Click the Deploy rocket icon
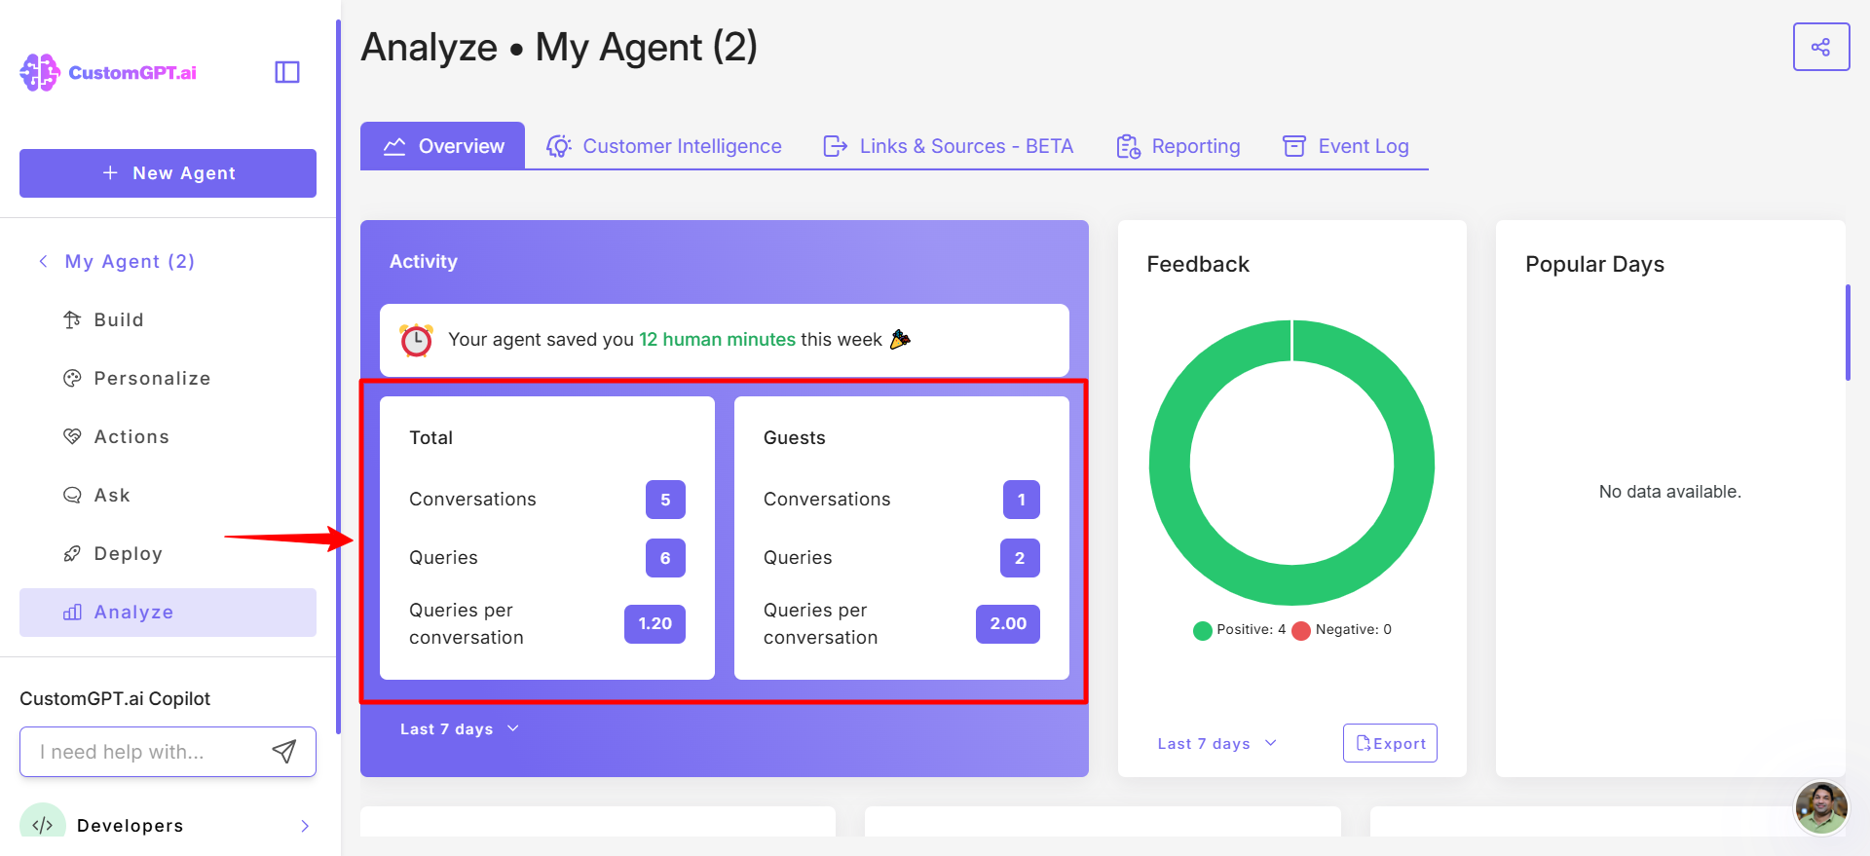Screen dimensions: 1870x856 click(x=72, y=553)
